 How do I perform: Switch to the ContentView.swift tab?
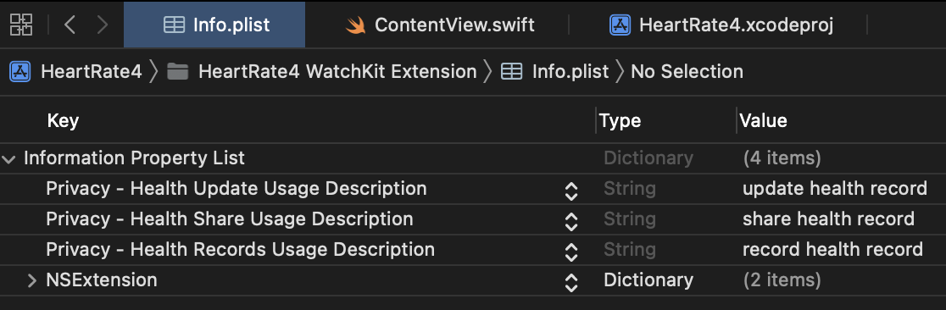[x=440, y=25]
